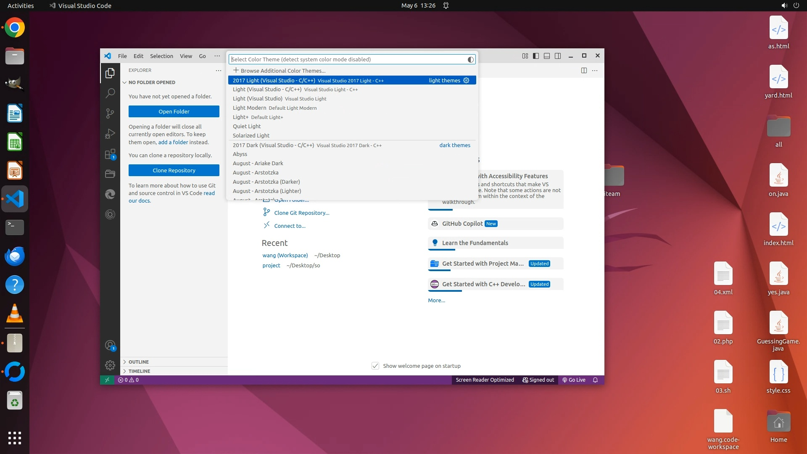Toggle the Panel layout button in title bar

click(547, 56)
